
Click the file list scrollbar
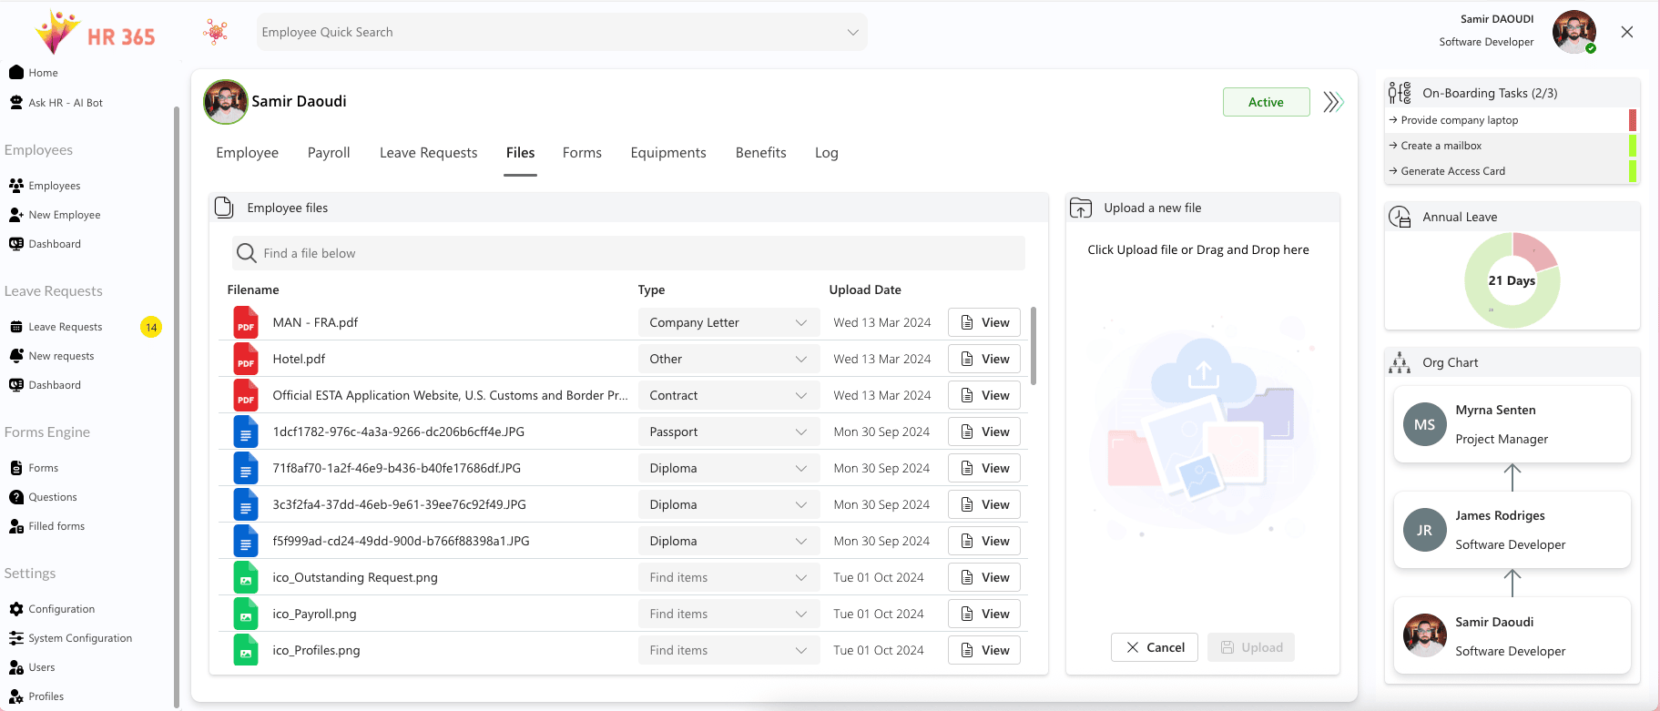pos(1033,346)
